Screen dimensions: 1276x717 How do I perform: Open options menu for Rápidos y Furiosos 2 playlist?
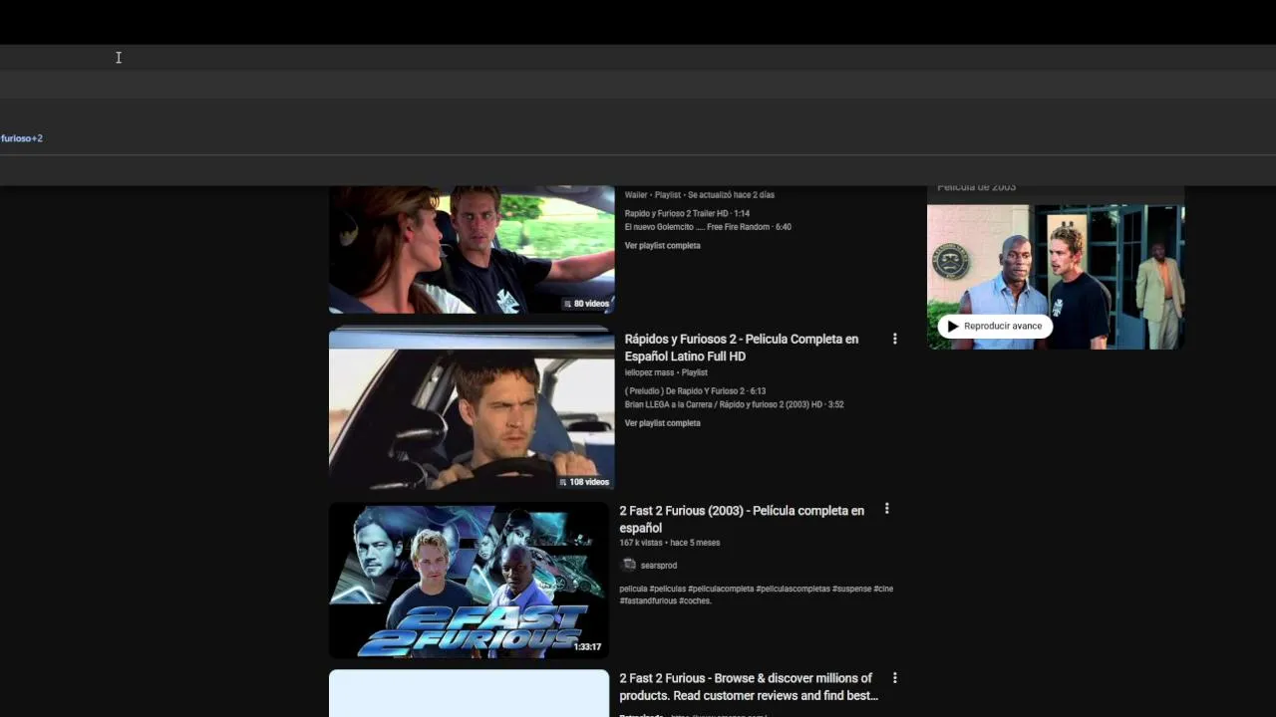(x=894, y=340)
